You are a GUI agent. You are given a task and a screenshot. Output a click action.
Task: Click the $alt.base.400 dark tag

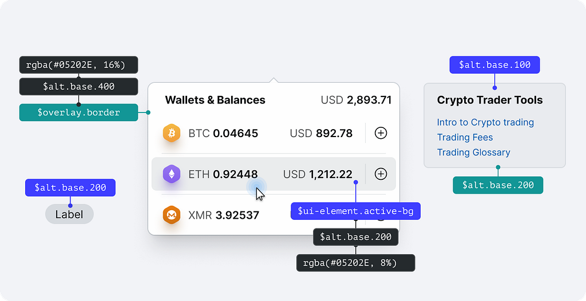pos(78,87)
